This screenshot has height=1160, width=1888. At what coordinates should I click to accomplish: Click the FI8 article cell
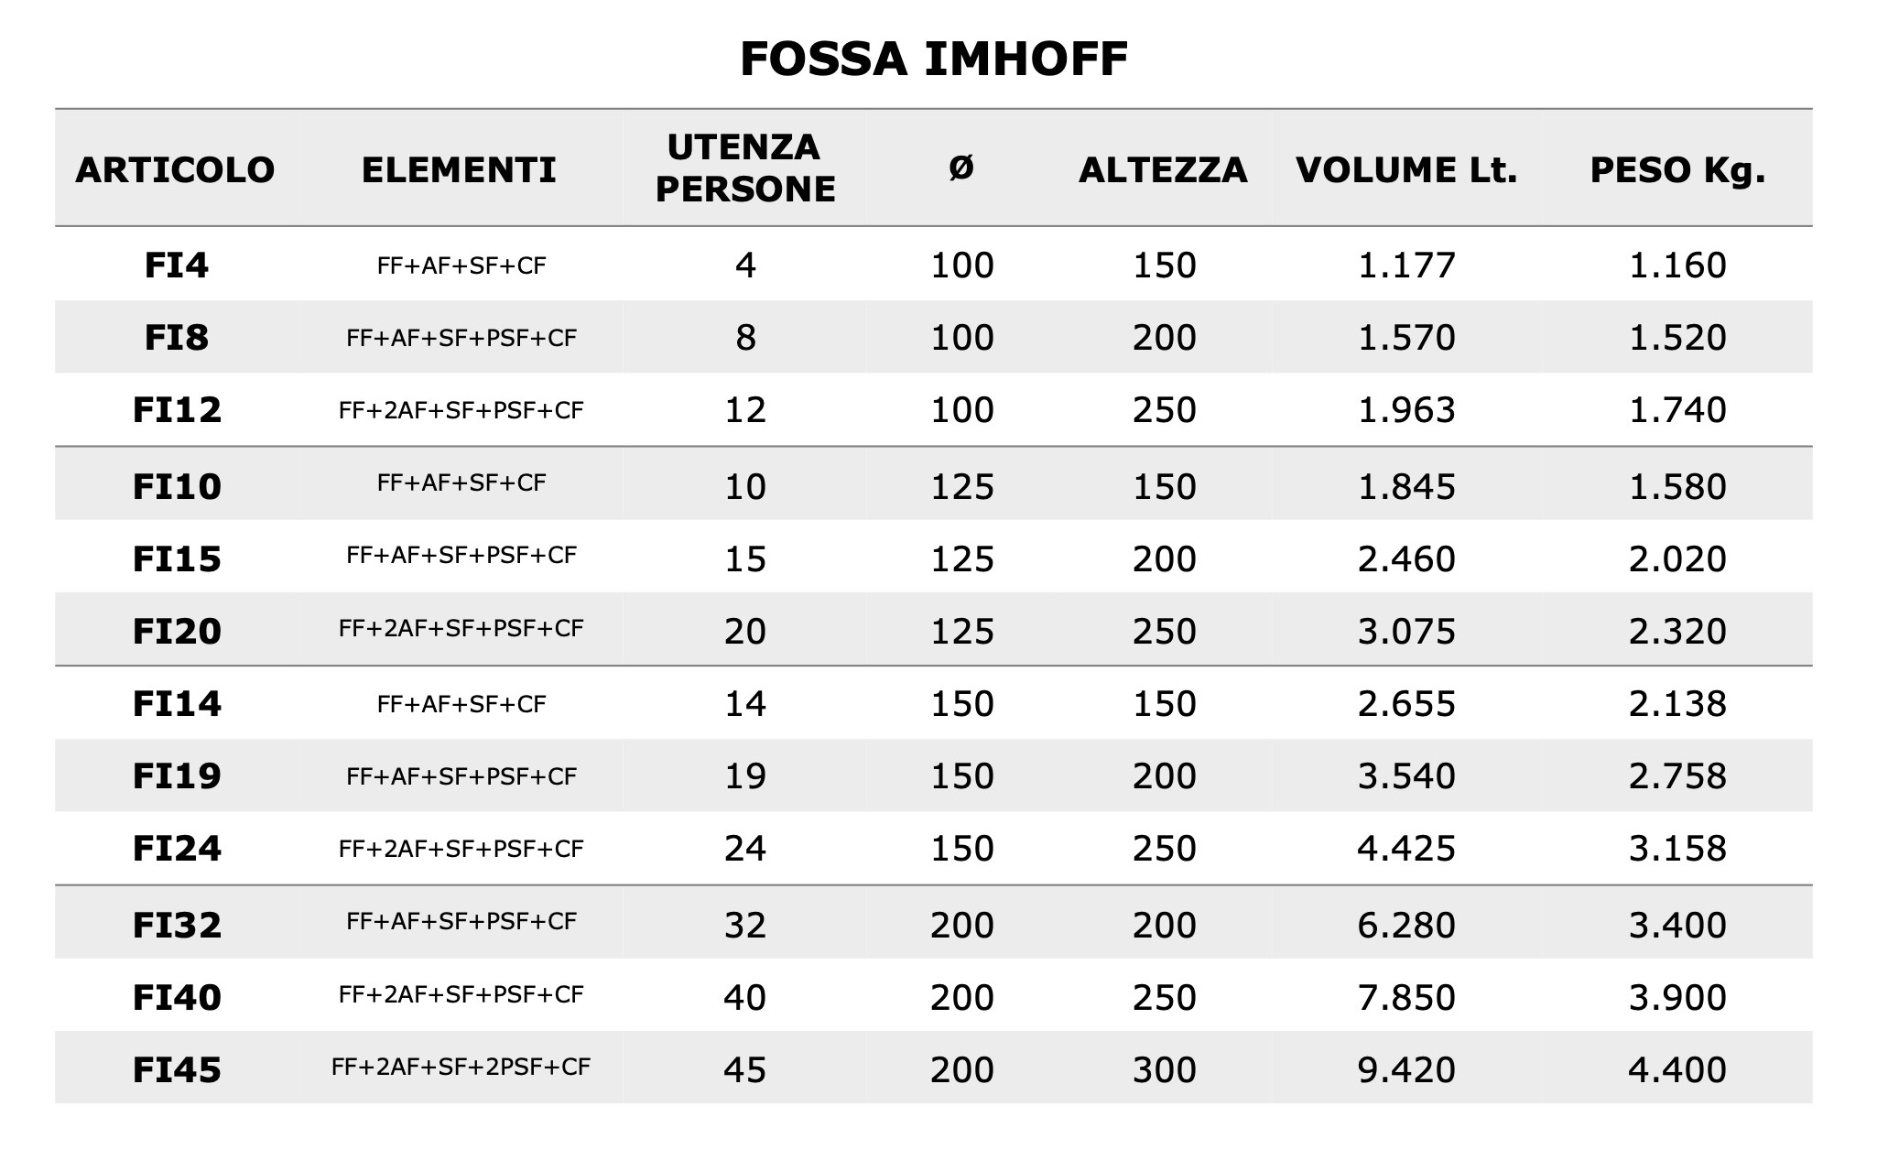click(x=177, y=338)
